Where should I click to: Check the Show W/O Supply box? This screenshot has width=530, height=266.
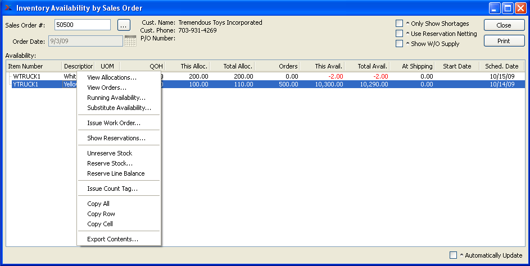[x=399, y=44]
